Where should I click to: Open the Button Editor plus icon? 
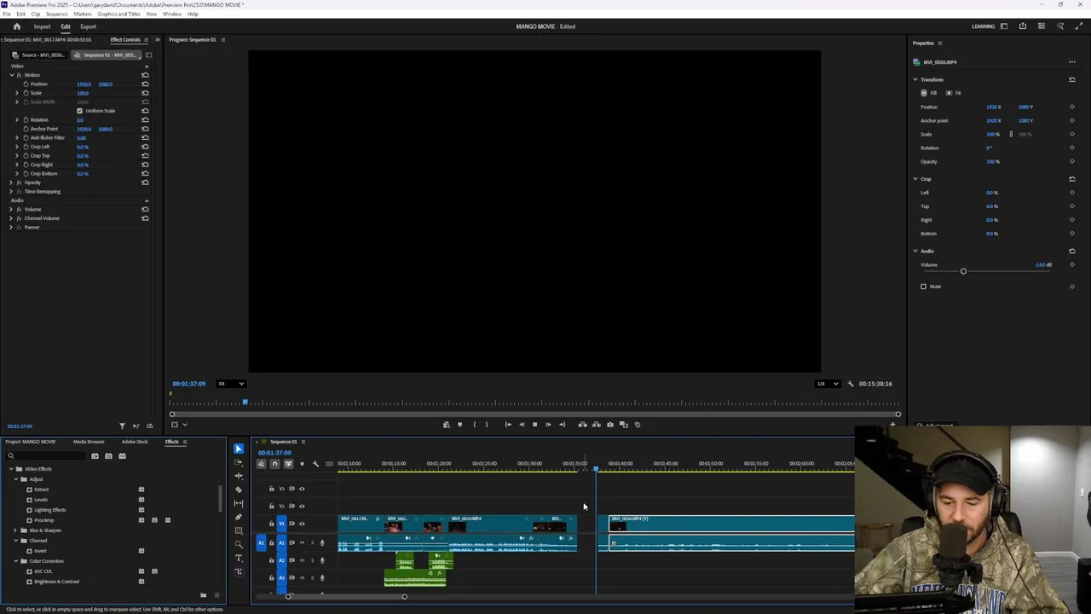[892, 425]
